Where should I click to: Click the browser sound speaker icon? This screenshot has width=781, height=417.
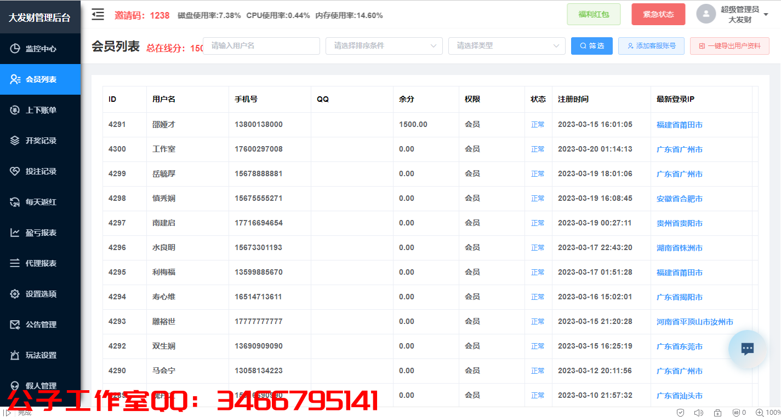699,413
